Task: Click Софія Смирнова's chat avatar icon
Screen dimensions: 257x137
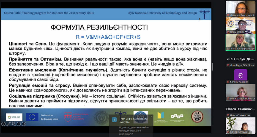Action: pyautogui.click(x=114, y=119)
